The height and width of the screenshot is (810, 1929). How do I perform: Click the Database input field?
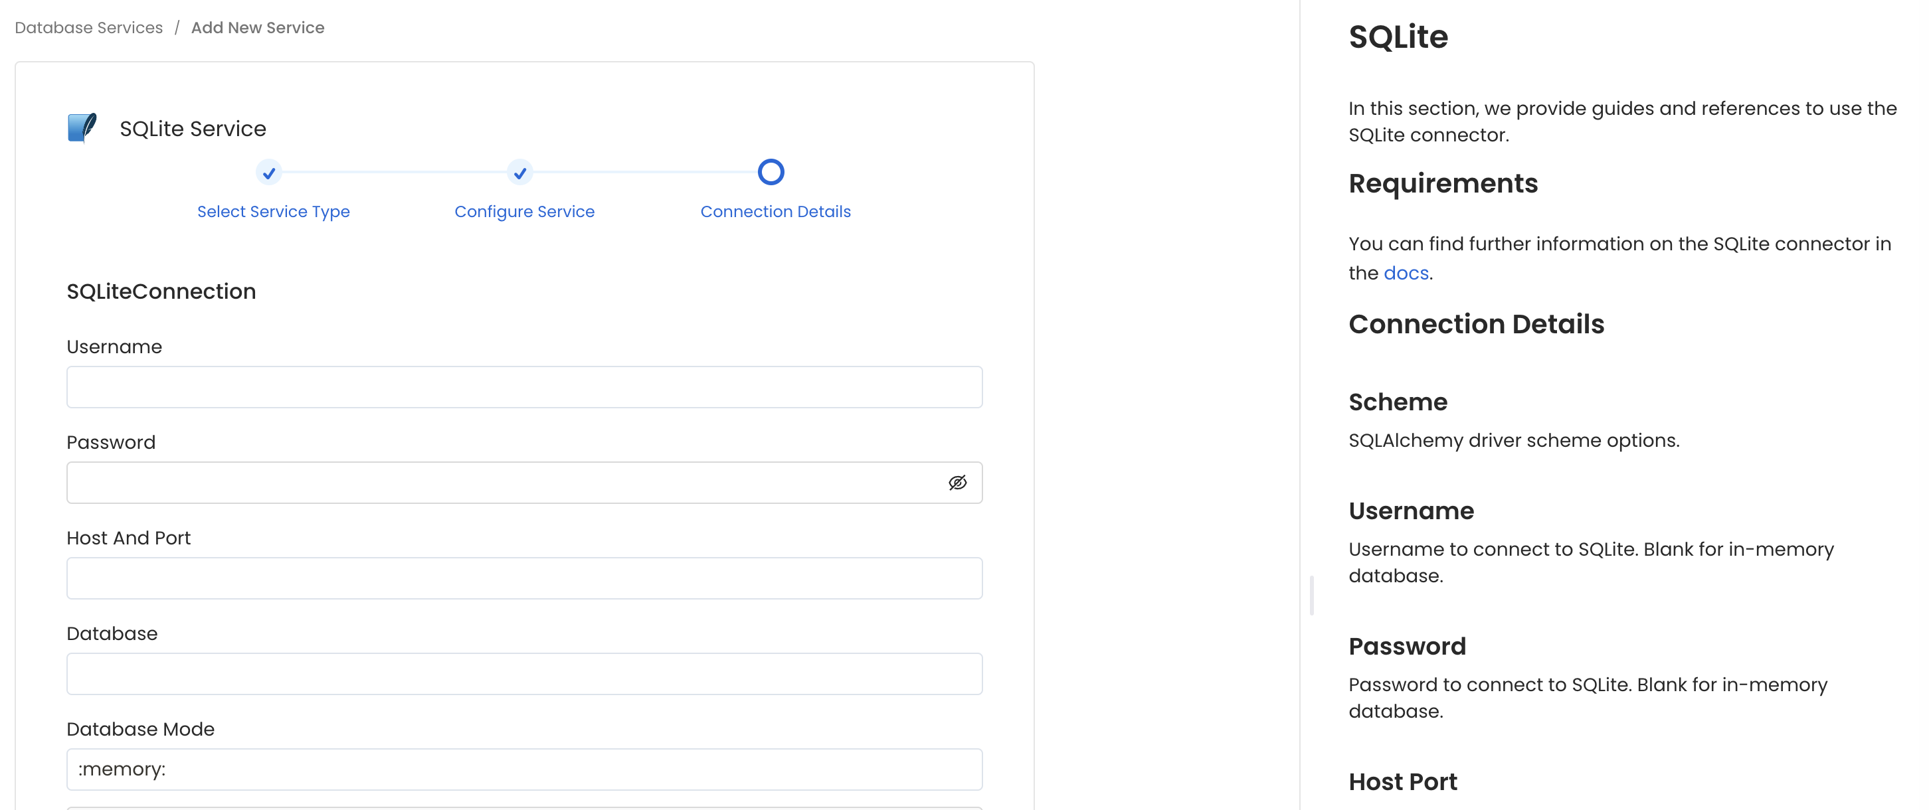click(x=524, y=674)
